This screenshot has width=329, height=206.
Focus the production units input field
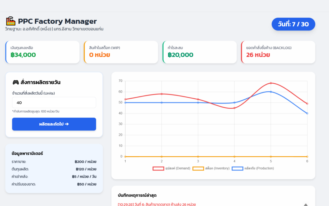click(54, 103)
